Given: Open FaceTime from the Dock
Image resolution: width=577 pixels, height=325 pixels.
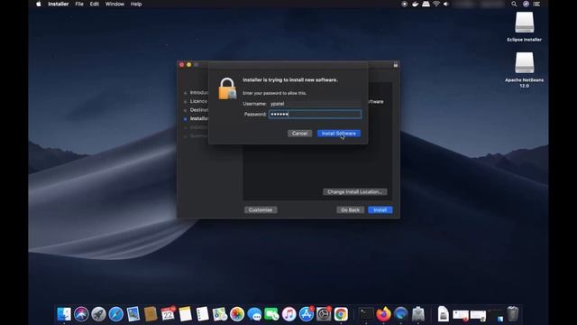Looking at the screenshot, I should coord(271,314).
